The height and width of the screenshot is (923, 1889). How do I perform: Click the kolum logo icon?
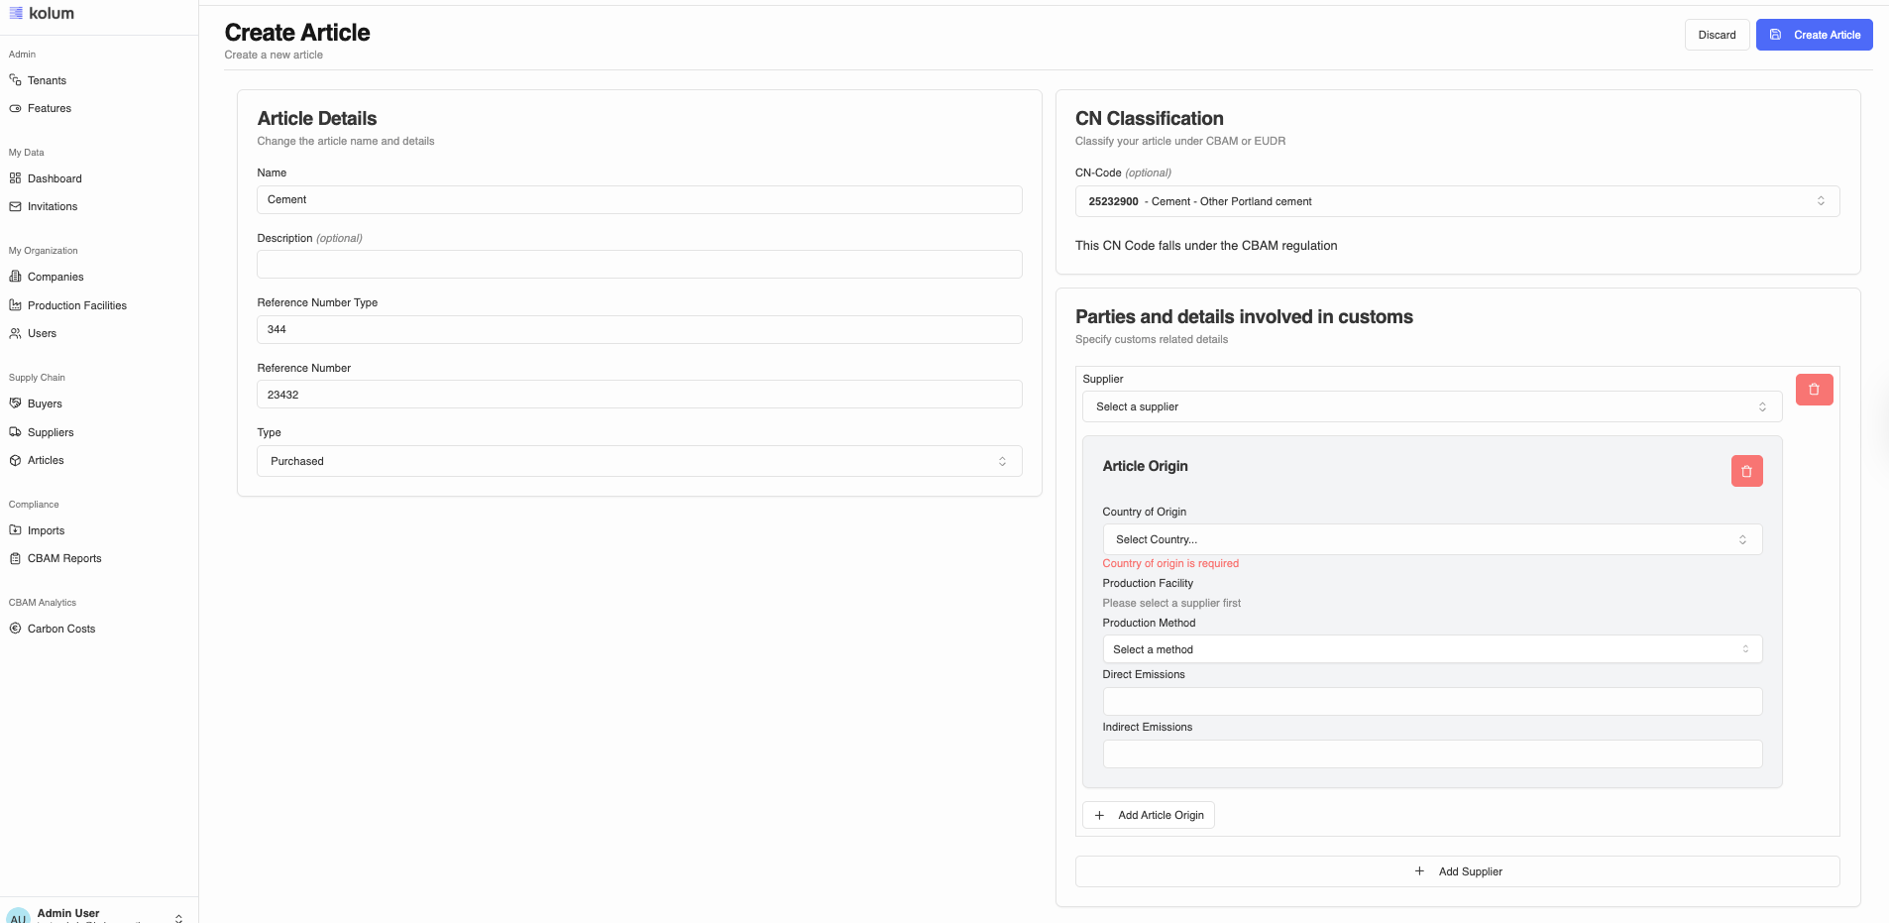pos(16,14)
